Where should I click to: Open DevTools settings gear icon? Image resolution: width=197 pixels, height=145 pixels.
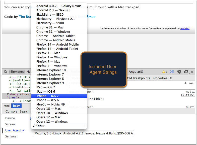[179, 72]
